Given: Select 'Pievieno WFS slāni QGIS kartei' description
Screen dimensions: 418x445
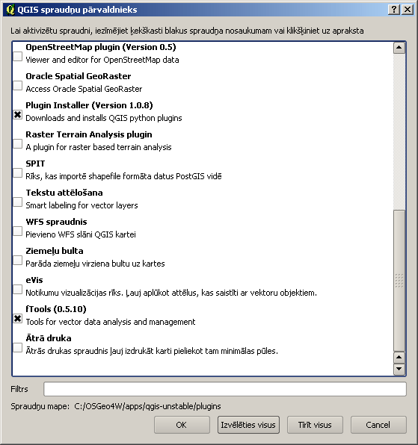Looking at the screenshot, I should (x=81, y=234).
